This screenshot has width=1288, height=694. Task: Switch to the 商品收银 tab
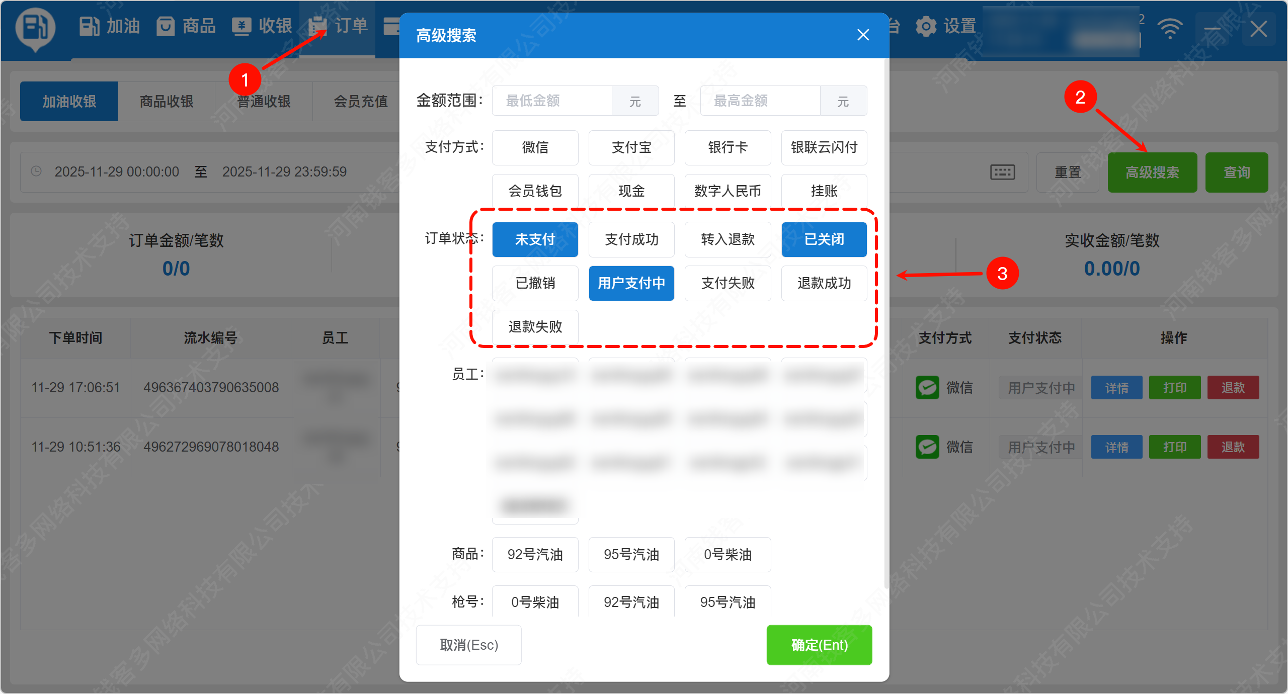pos(166,102)
